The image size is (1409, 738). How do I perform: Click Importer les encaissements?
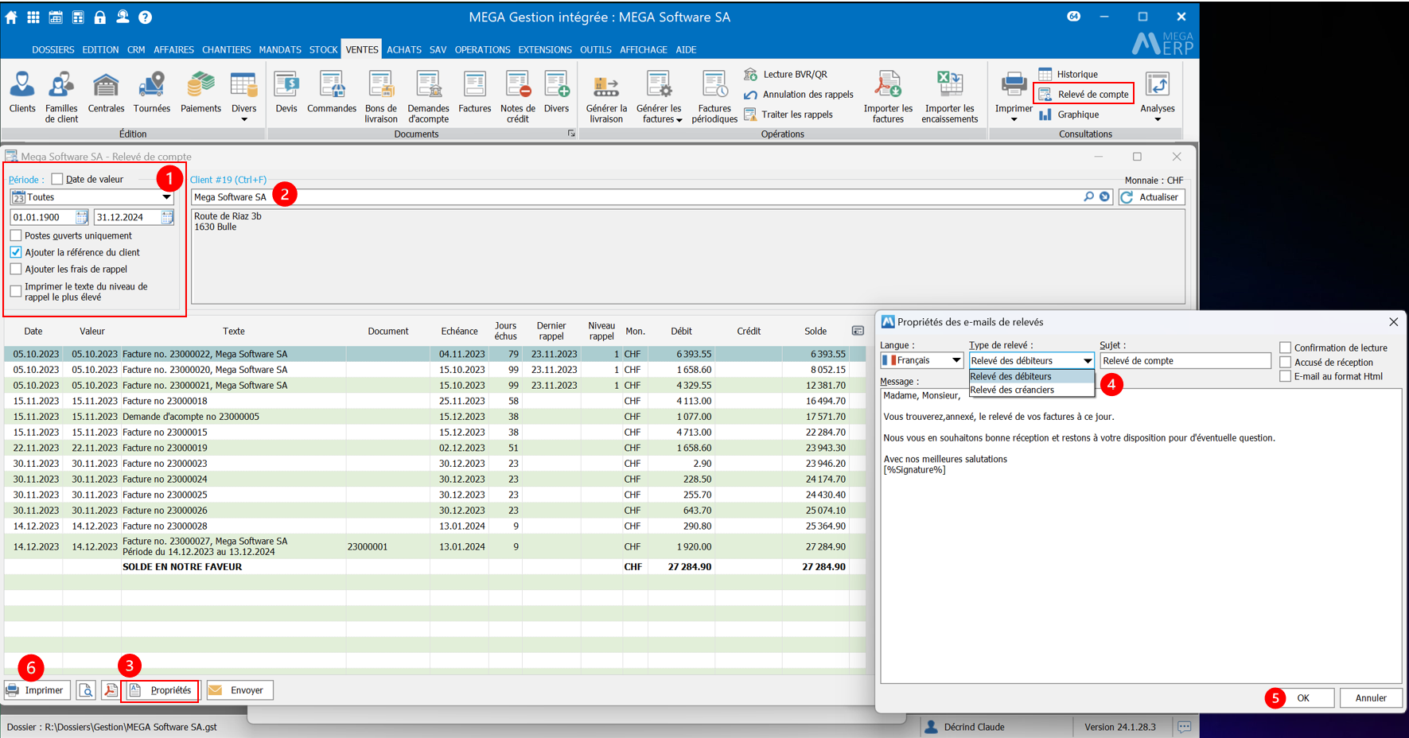pos(950,97)
